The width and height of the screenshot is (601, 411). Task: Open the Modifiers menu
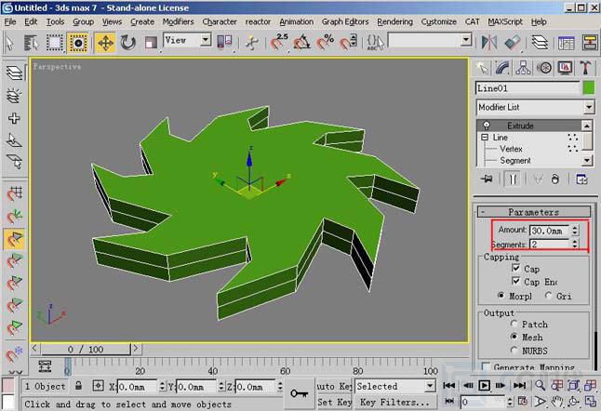pos(179,21)
